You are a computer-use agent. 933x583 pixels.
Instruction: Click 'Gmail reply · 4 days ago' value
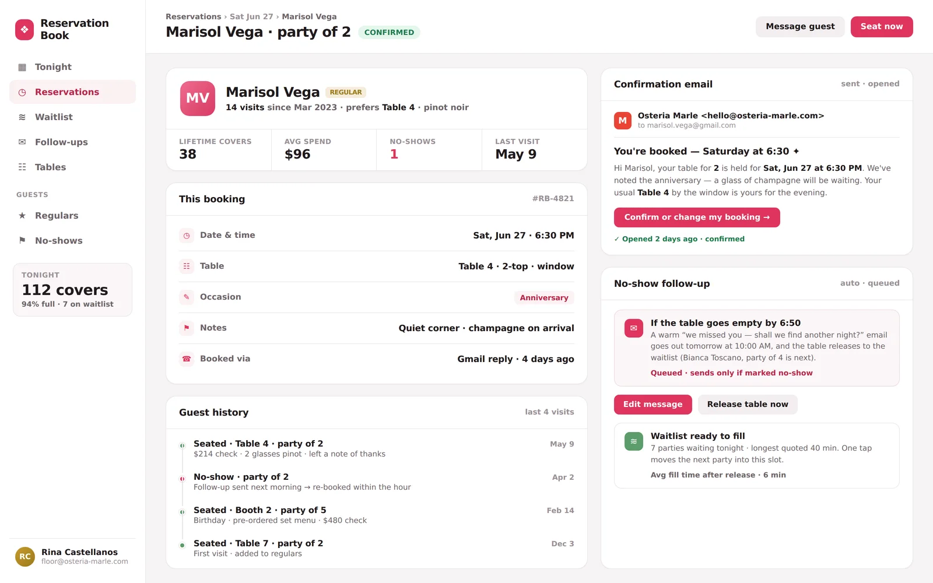click(515, 359)
